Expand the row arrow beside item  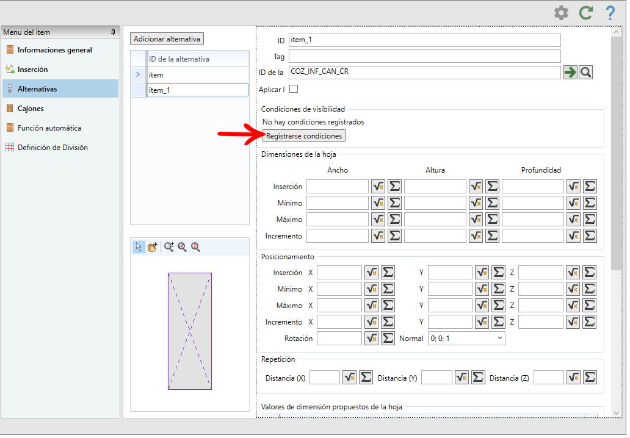pos(138,74)
